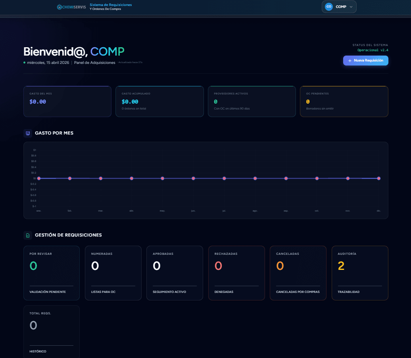
Task: Click the SEGUIMIENTO ACTIVO label
Action: (x=169, y=292)
